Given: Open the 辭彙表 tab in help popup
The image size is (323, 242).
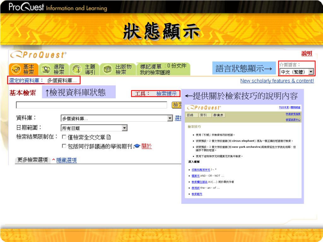Looking at the screenshot, I should pyautogui.click(x=218, y=115).
